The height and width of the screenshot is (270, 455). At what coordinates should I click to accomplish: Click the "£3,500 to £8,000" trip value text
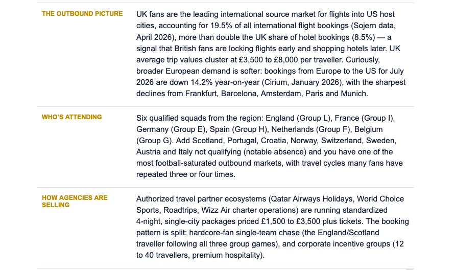(x=269, y=60)
